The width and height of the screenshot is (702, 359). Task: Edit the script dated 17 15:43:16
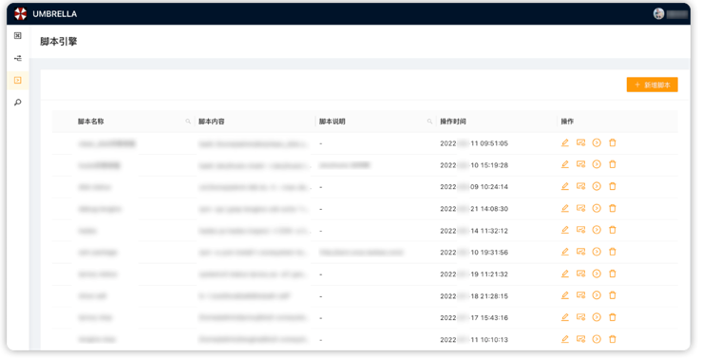[x=565, y=317]
